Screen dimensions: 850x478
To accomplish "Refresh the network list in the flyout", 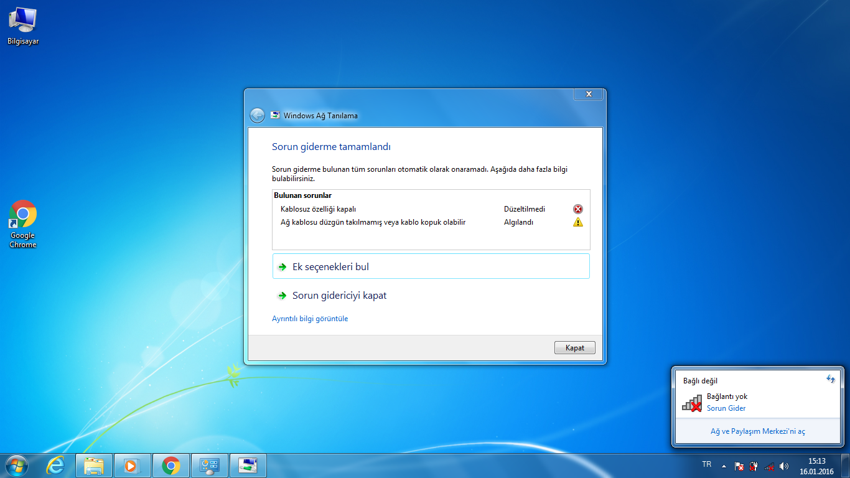I will tap(830, 379).
